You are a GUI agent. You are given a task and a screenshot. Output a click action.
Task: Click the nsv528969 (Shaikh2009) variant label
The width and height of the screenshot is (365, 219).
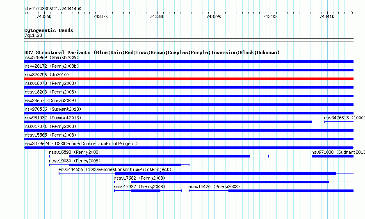coord(52,57)
